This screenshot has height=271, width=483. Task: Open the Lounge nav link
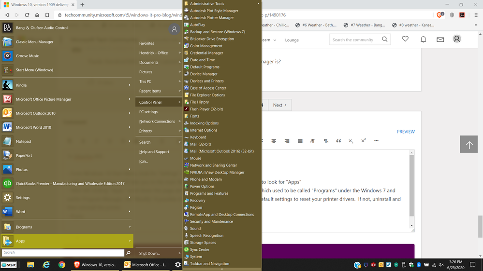click(x=292, y=40)
